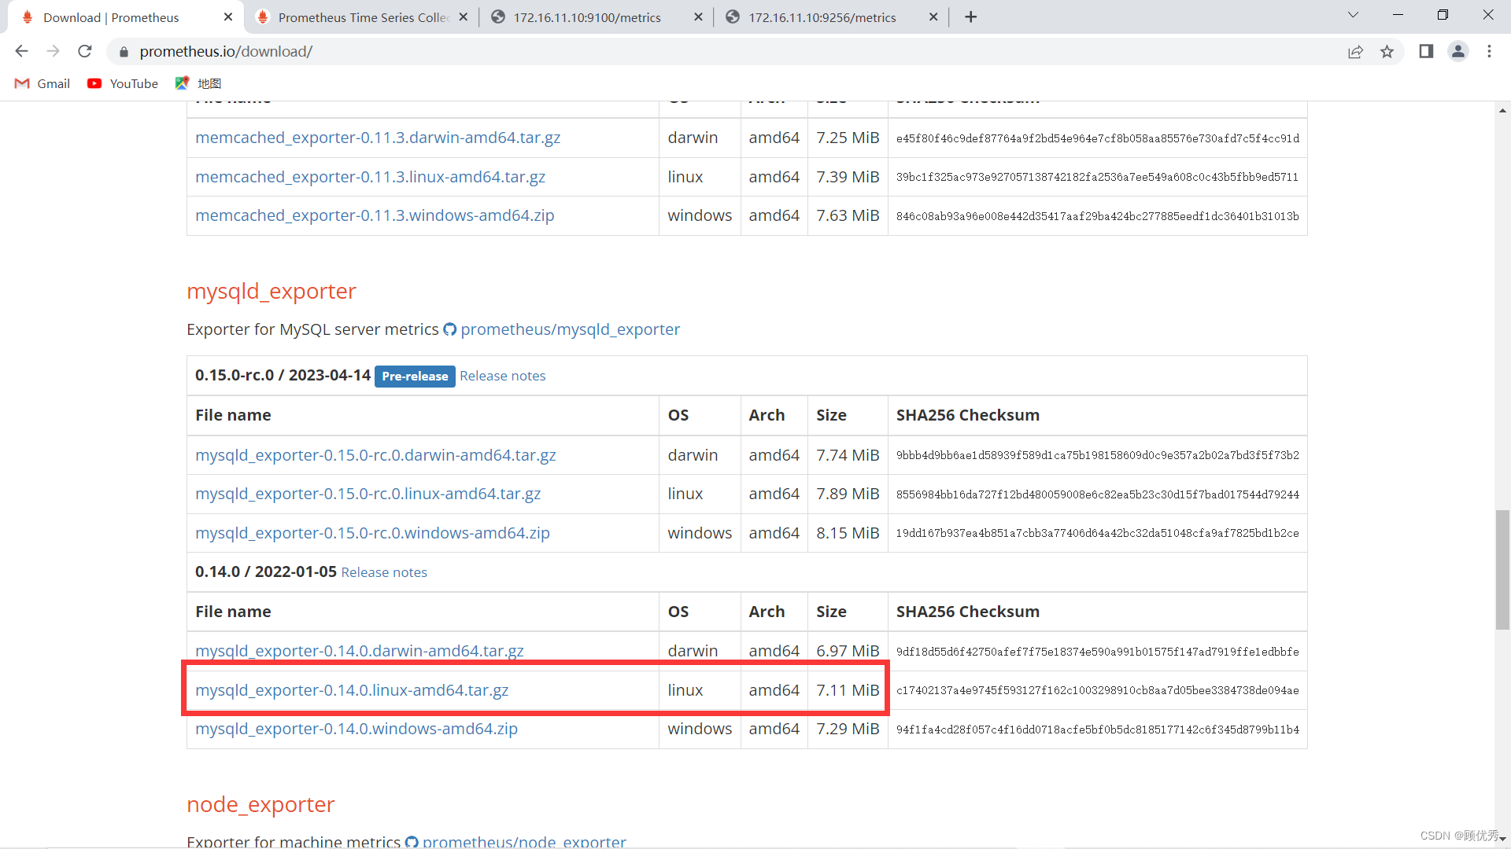Visit the prometheus/mysqld_exporter GitHub link

point(570,329)
